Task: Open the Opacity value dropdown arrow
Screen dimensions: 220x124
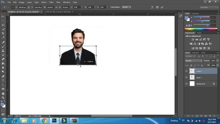Action: pos(218,61)
